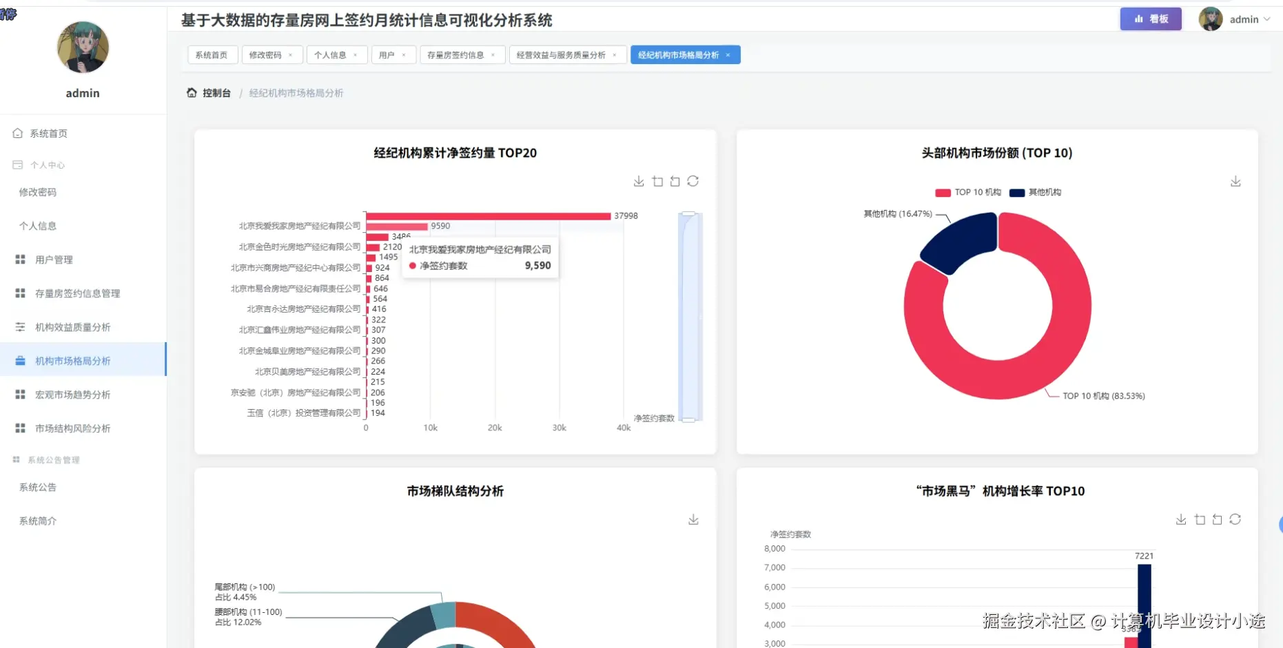Click the house icon in the breadcrumb
Image resolution: width=1283 pixels, height=648 pixels.
tap(192, 93)
